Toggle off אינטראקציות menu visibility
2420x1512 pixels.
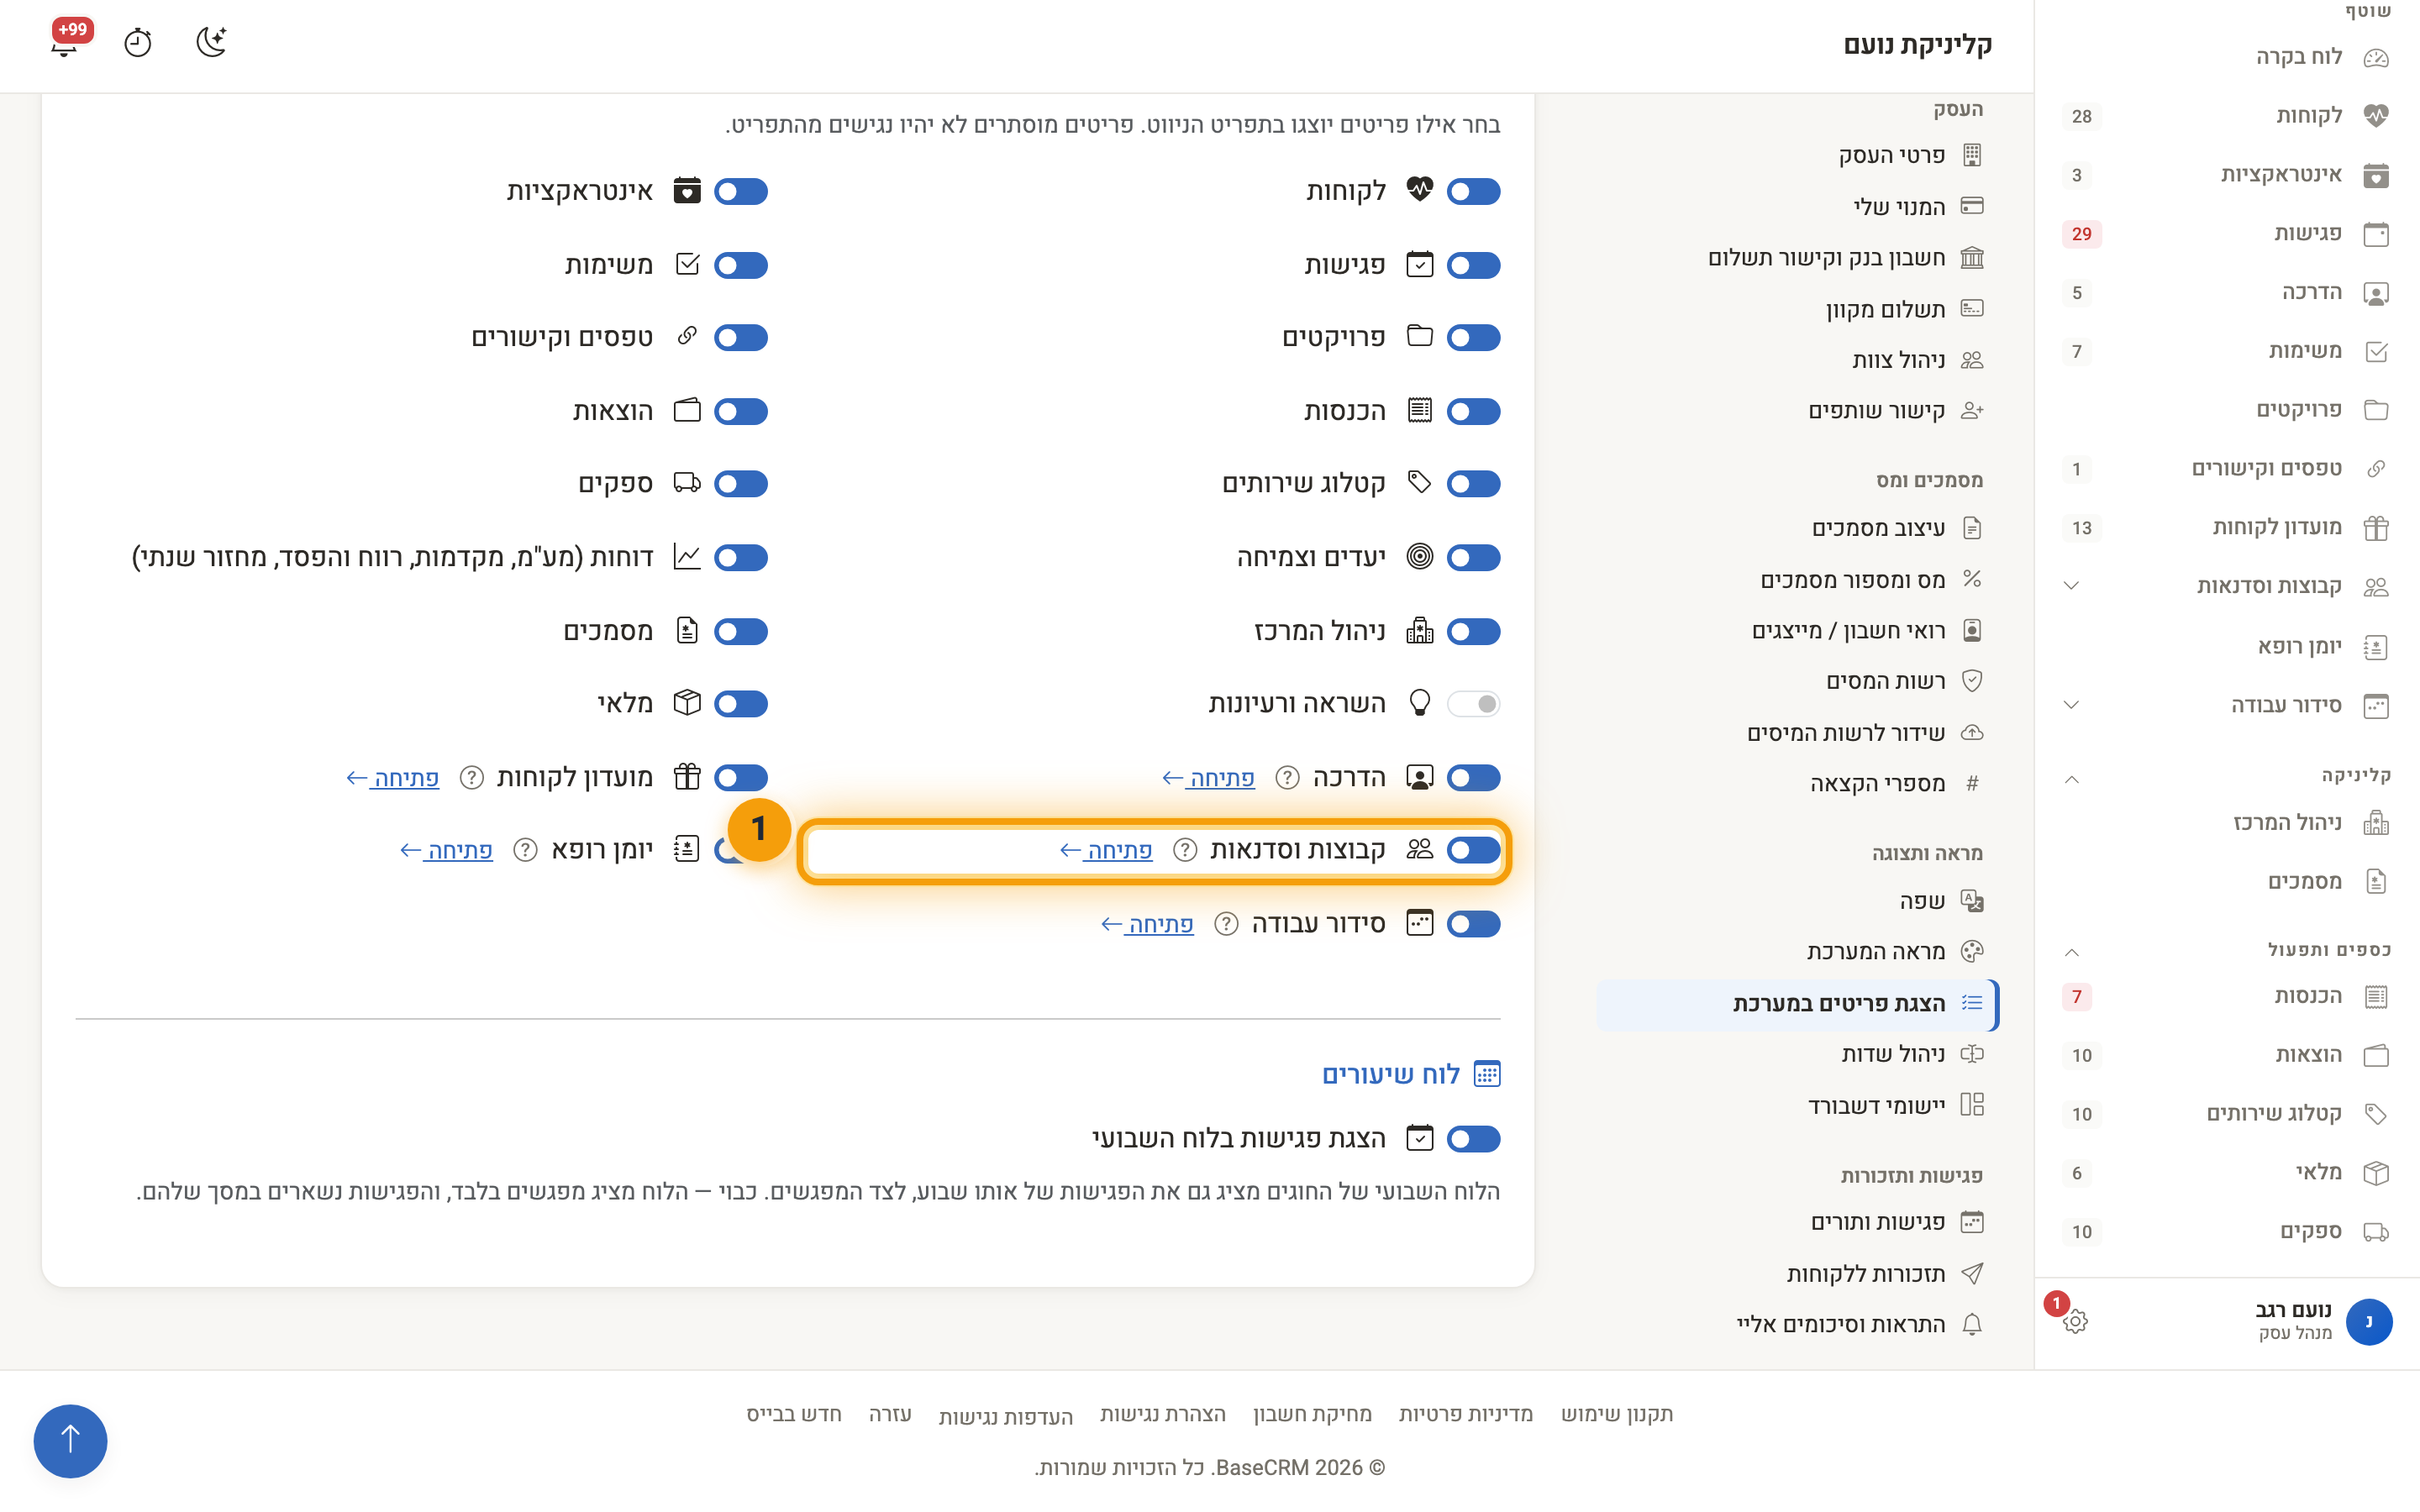741,191
